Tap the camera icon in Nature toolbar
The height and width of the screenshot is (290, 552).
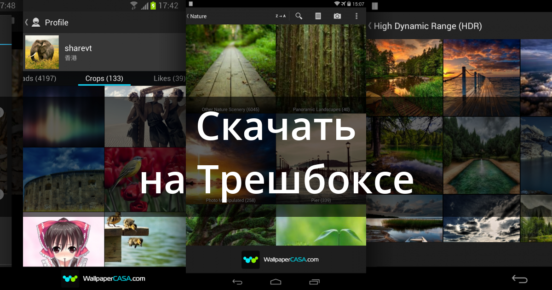[337, 16]
